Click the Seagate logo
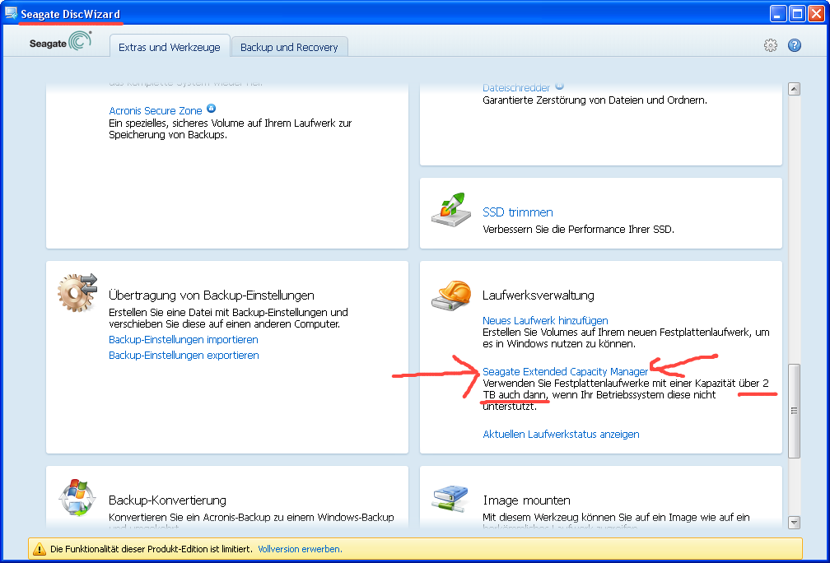This screenshot has height=563, width=830. click(x=60, y=42)
